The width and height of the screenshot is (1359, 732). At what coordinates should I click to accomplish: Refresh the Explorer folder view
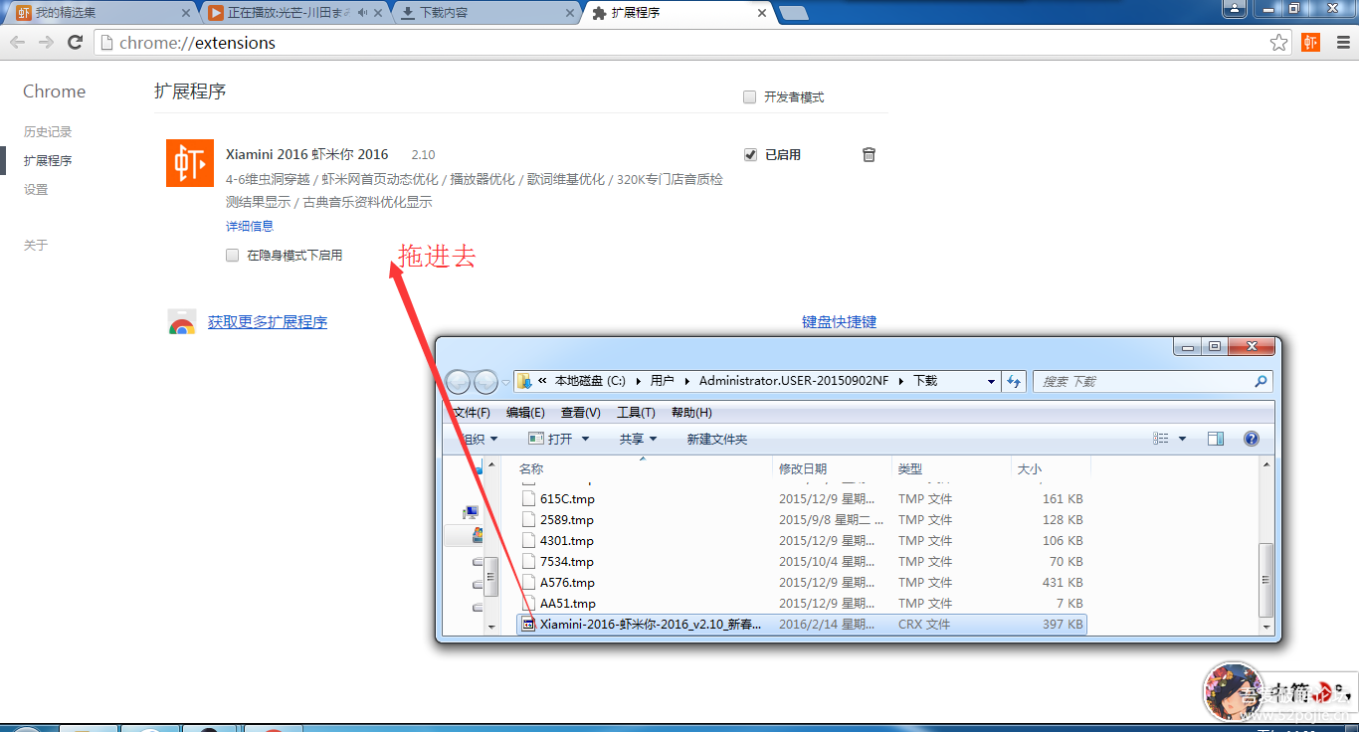point(1014,381)
